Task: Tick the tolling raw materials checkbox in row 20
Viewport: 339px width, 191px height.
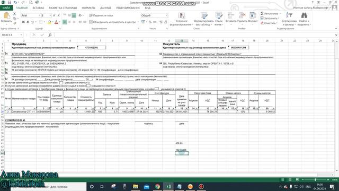Action: (88, 86)
